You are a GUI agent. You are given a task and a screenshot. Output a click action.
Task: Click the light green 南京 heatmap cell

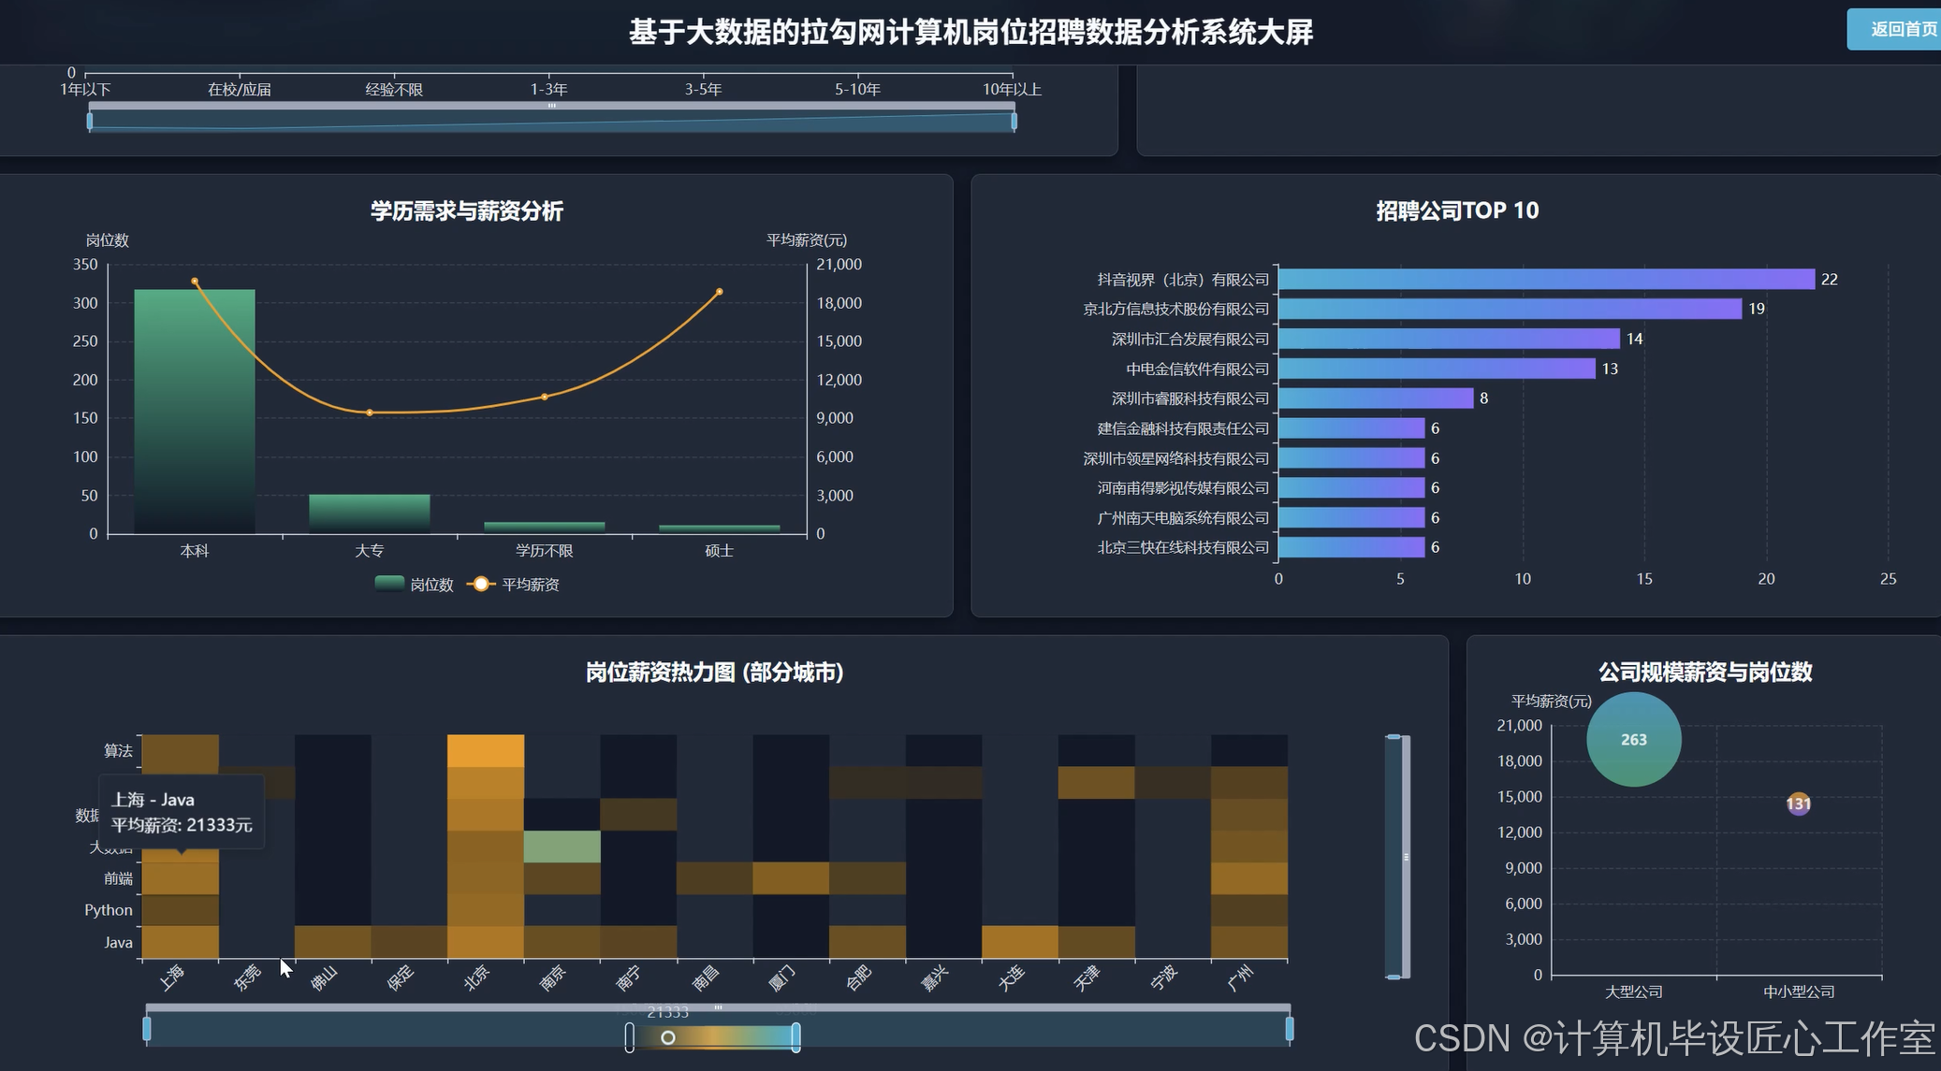[562, 847]
